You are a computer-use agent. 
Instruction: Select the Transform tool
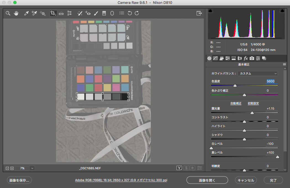tap(69, 13)
